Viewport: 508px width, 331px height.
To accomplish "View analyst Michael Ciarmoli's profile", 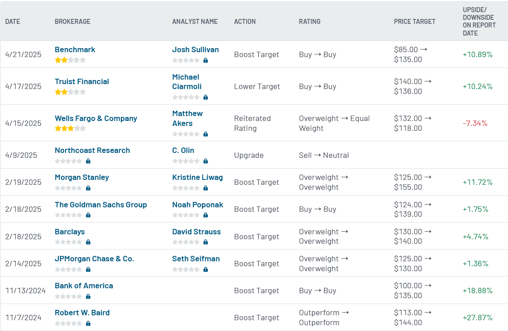I will click(187, 82).
